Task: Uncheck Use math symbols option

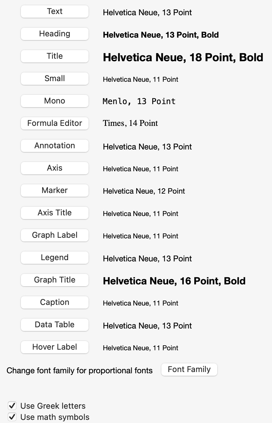Action: tap(12, 417)
